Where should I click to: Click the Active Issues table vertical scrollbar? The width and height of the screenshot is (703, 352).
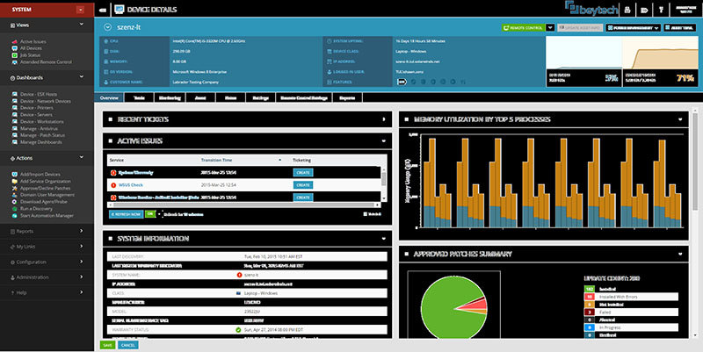(383, 179)
